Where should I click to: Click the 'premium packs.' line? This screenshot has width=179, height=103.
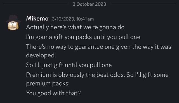coord(48,83)
